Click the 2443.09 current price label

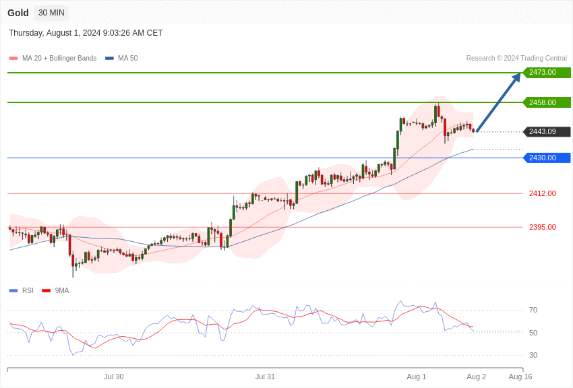coord(547,131)
